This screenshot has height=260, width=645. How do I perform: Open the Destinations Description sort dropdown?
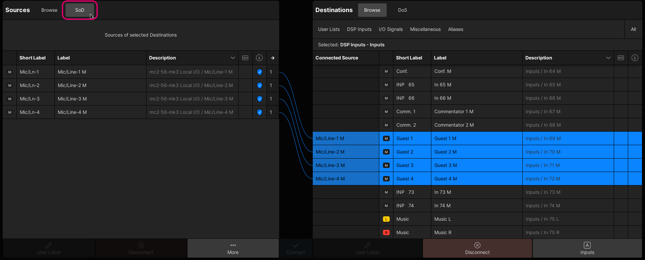pyautogui.click(x=608, y=58)
